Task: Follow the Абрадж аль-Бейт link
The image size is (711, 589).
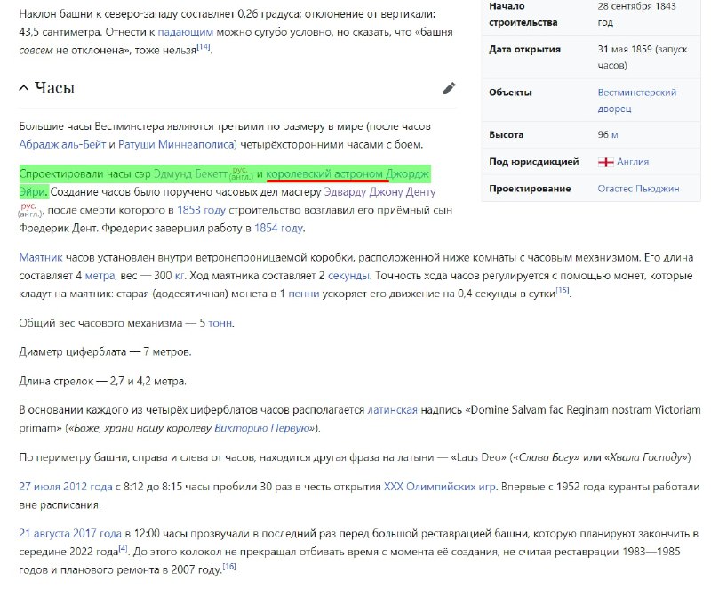Action: pos(62,144)
